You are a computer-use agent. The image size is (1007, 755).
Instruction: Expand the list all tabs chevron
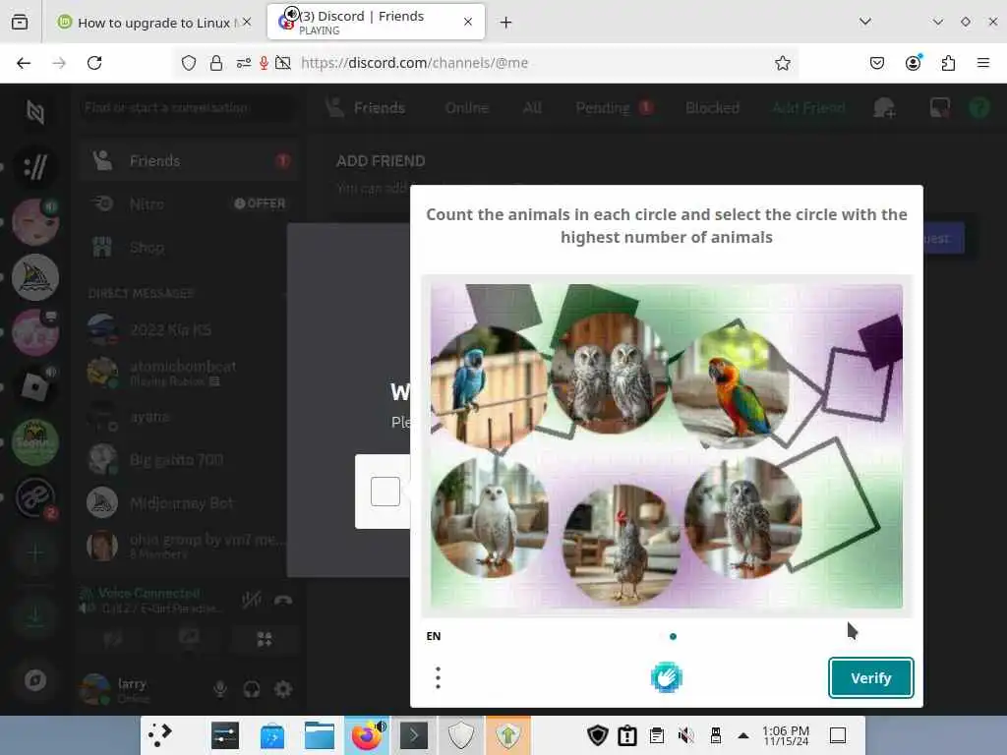[x=865, y=22]
